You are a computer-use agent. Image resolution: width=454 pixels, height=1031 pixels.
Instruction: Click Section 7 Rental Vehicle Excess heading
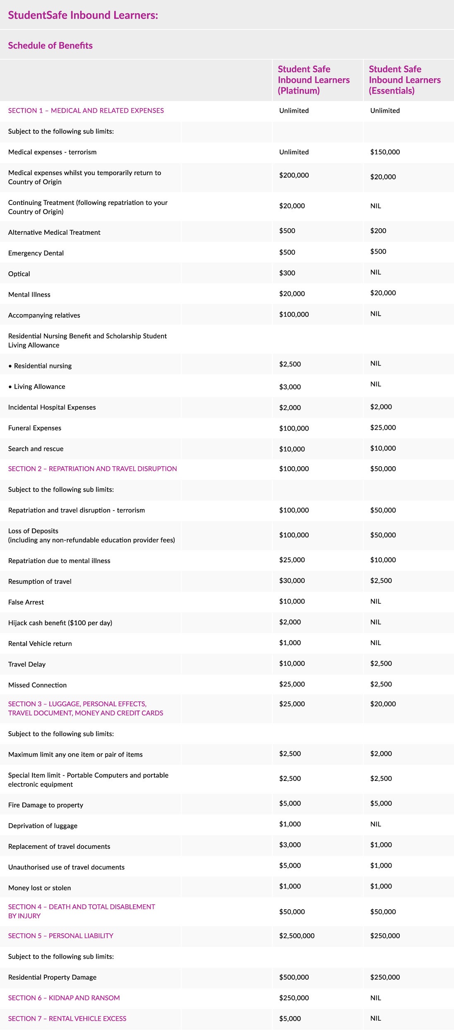click(x=67, y=1019)
